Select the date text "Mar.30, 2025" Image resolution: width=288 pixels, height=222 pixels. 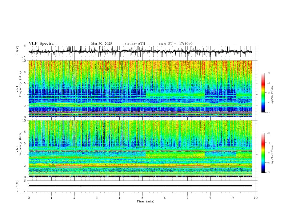coord(101,44)
